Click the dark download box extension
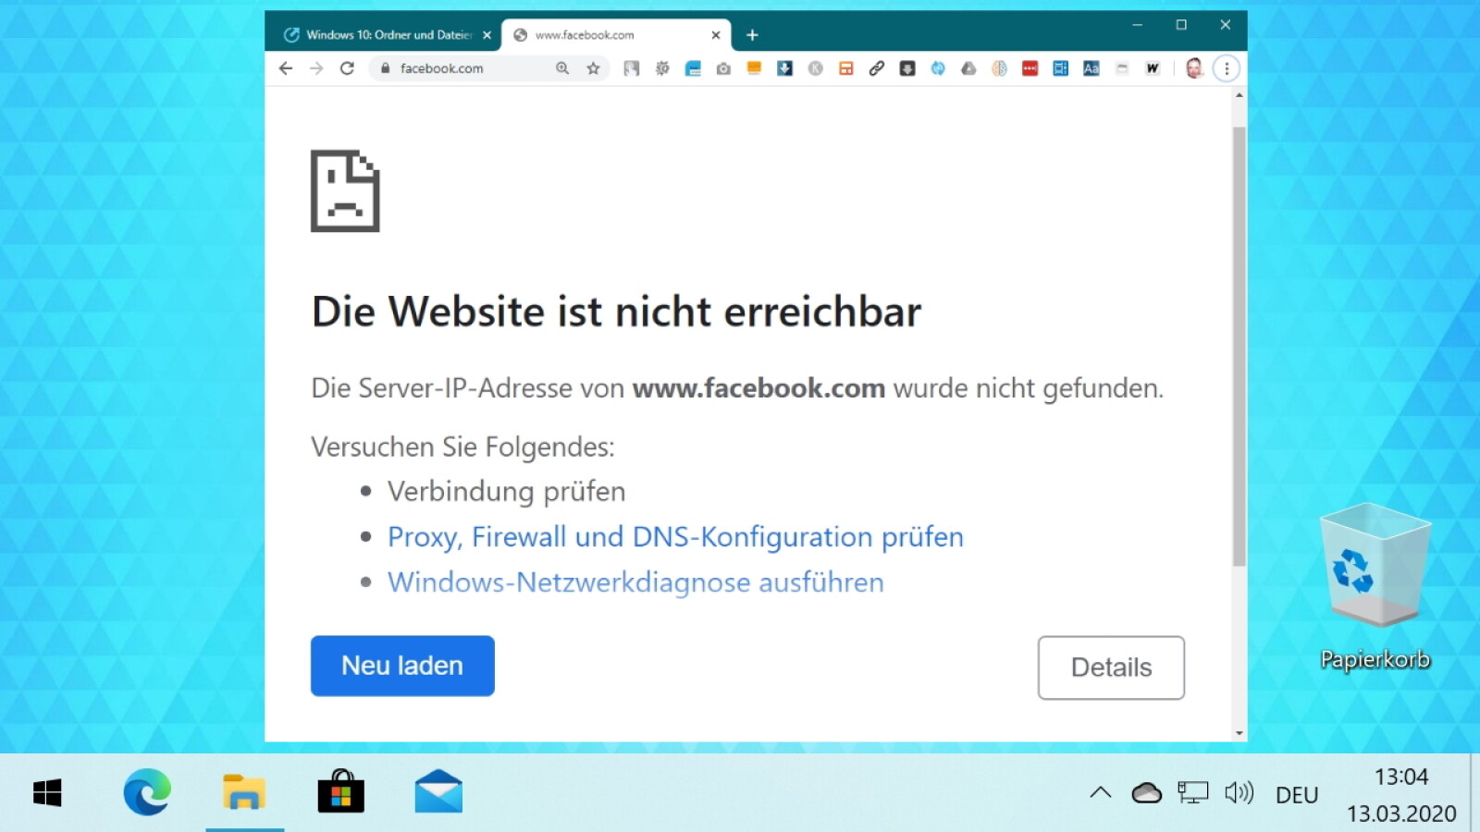Screen dimensions: 1480x832 907,68
